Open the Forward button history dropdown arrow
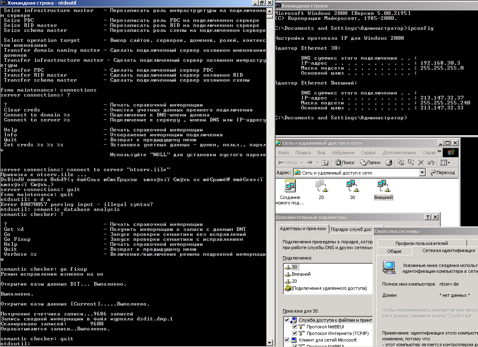 pyautogui.click(x=317, y=163)
